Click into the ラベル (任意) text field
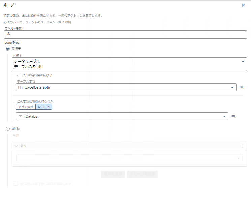The width and height of the screenshot is (251, 197). (x=128, y=34)
